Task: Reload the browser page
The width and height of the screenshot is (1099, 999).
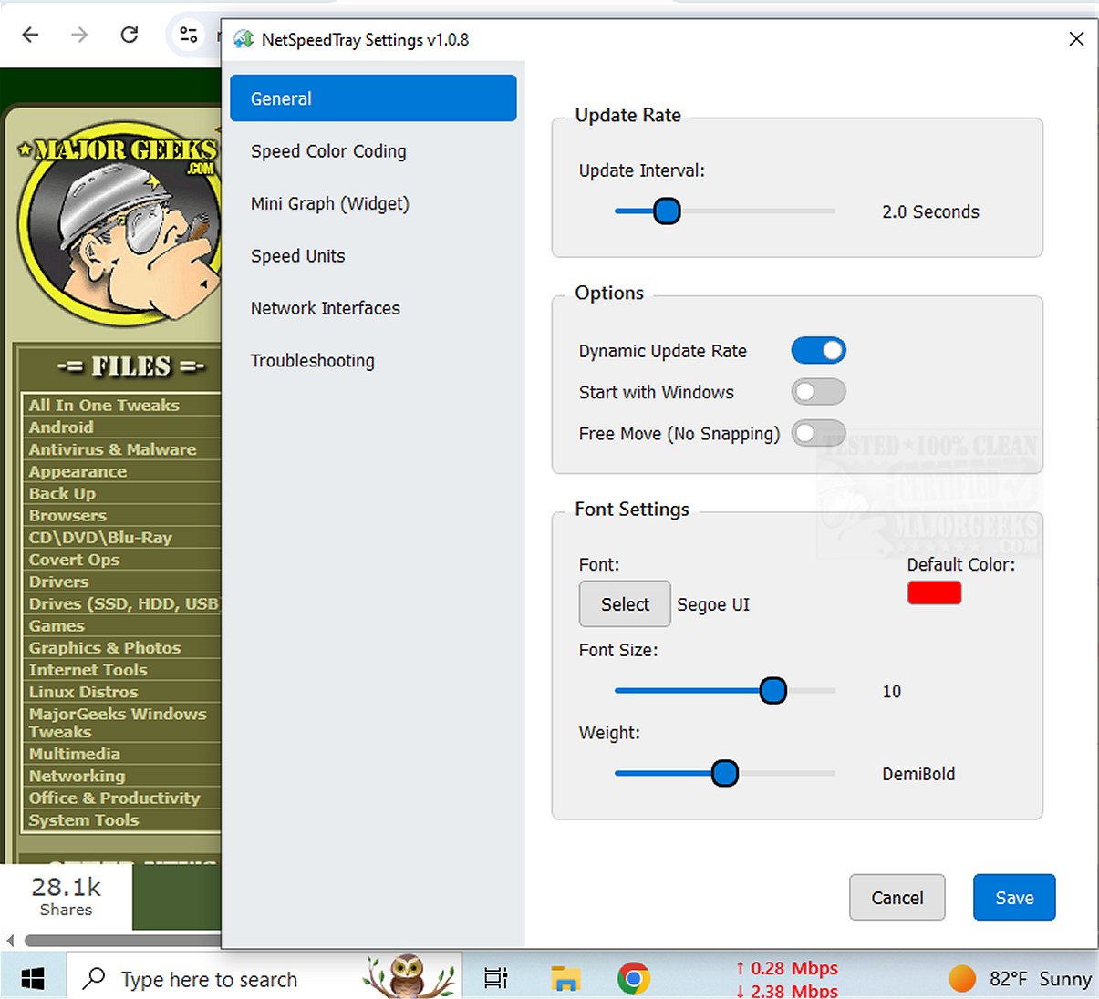Action: 130,35
